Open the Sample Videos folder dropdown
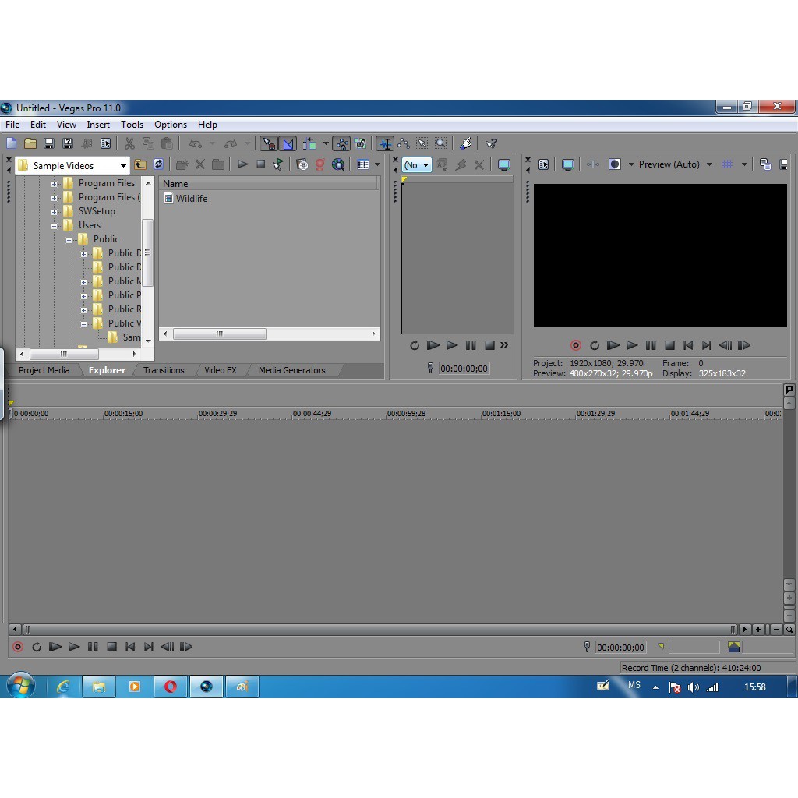Screen dimensions: 798x798 coord(123,165)
